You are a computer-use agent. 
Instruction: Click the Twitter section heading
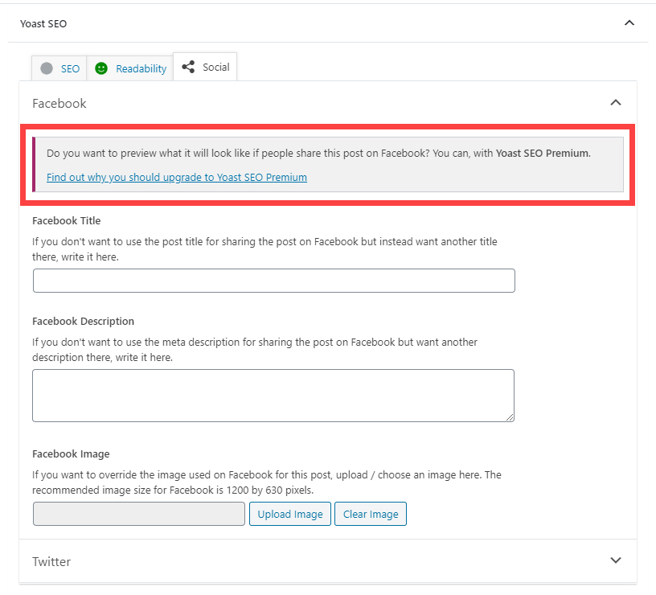(x=51, y=561)
